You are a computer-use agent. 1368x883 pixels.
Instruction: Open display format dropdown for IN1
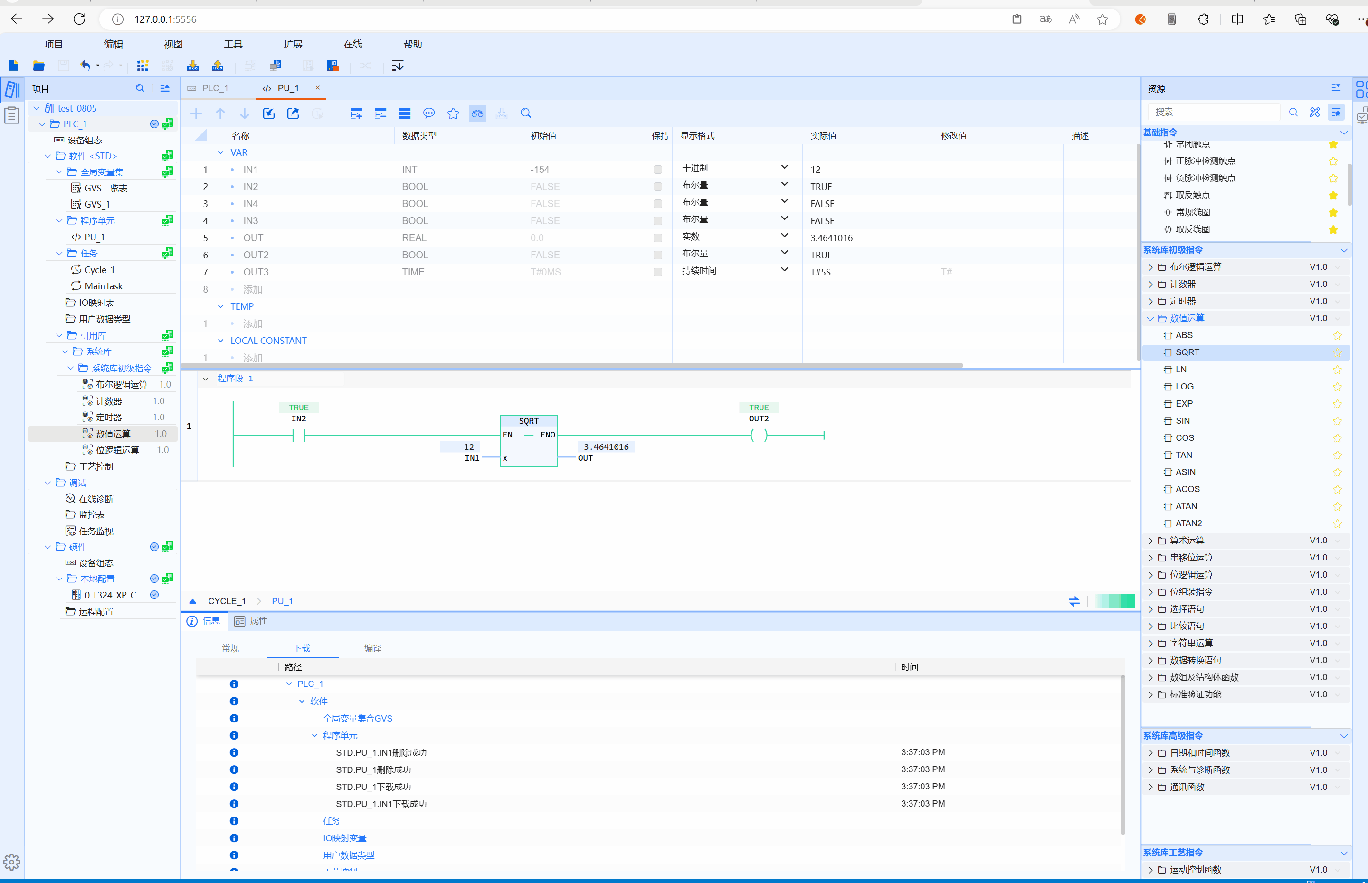point(784,167)
